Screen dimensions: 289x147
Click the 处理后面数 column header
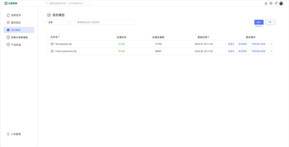pyautogui.click(x=158, y=37)
